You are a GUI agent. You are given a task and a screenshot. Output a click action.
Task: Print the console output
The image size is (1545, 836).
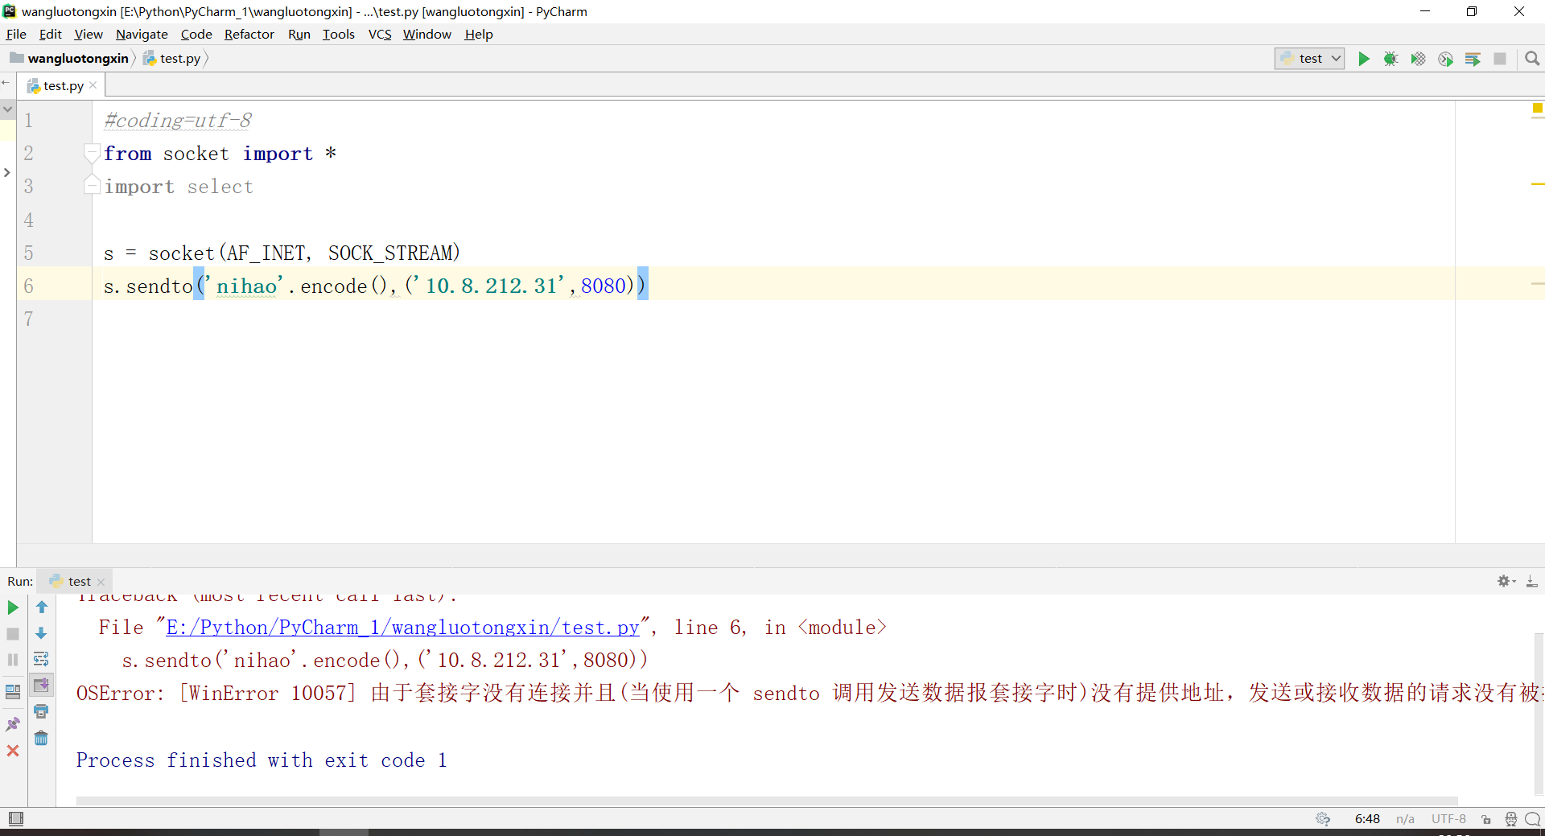(x=41, y=711)
